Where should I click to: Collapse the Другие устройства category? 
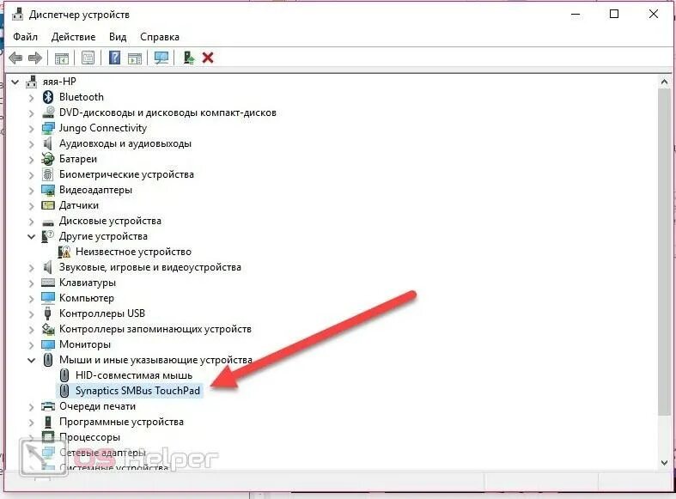click(31, 236)
